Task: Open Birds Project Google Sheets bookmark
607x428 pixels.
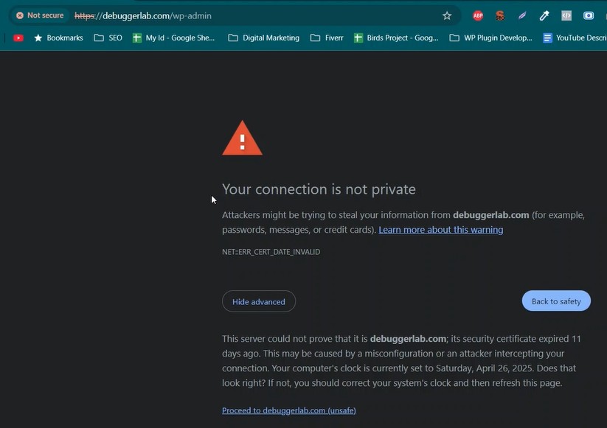Action: pyautogui.click(x=396, y=38)
